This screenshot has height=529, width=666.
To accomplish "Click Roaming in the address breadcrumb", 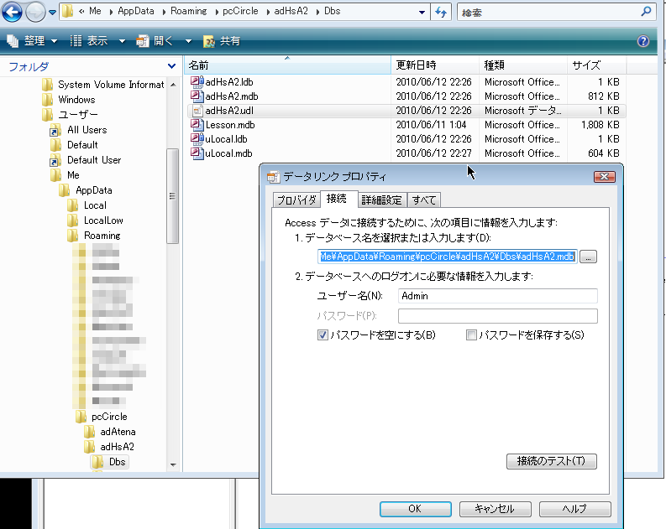I will [x=189, y=11].
